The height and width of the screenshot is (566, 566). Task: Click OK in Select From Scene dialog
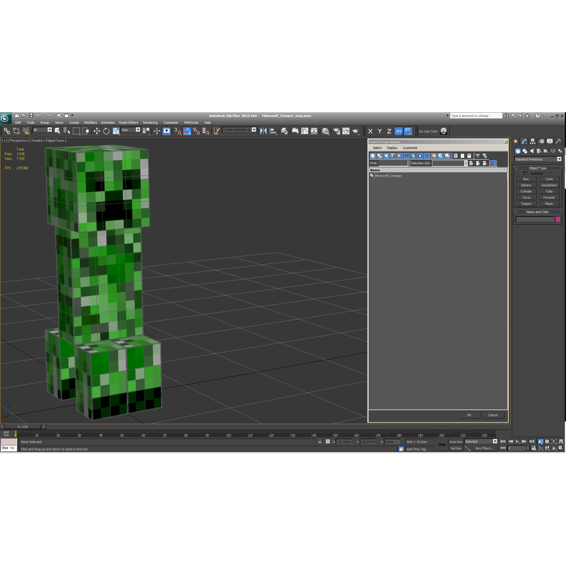point(469,415)
